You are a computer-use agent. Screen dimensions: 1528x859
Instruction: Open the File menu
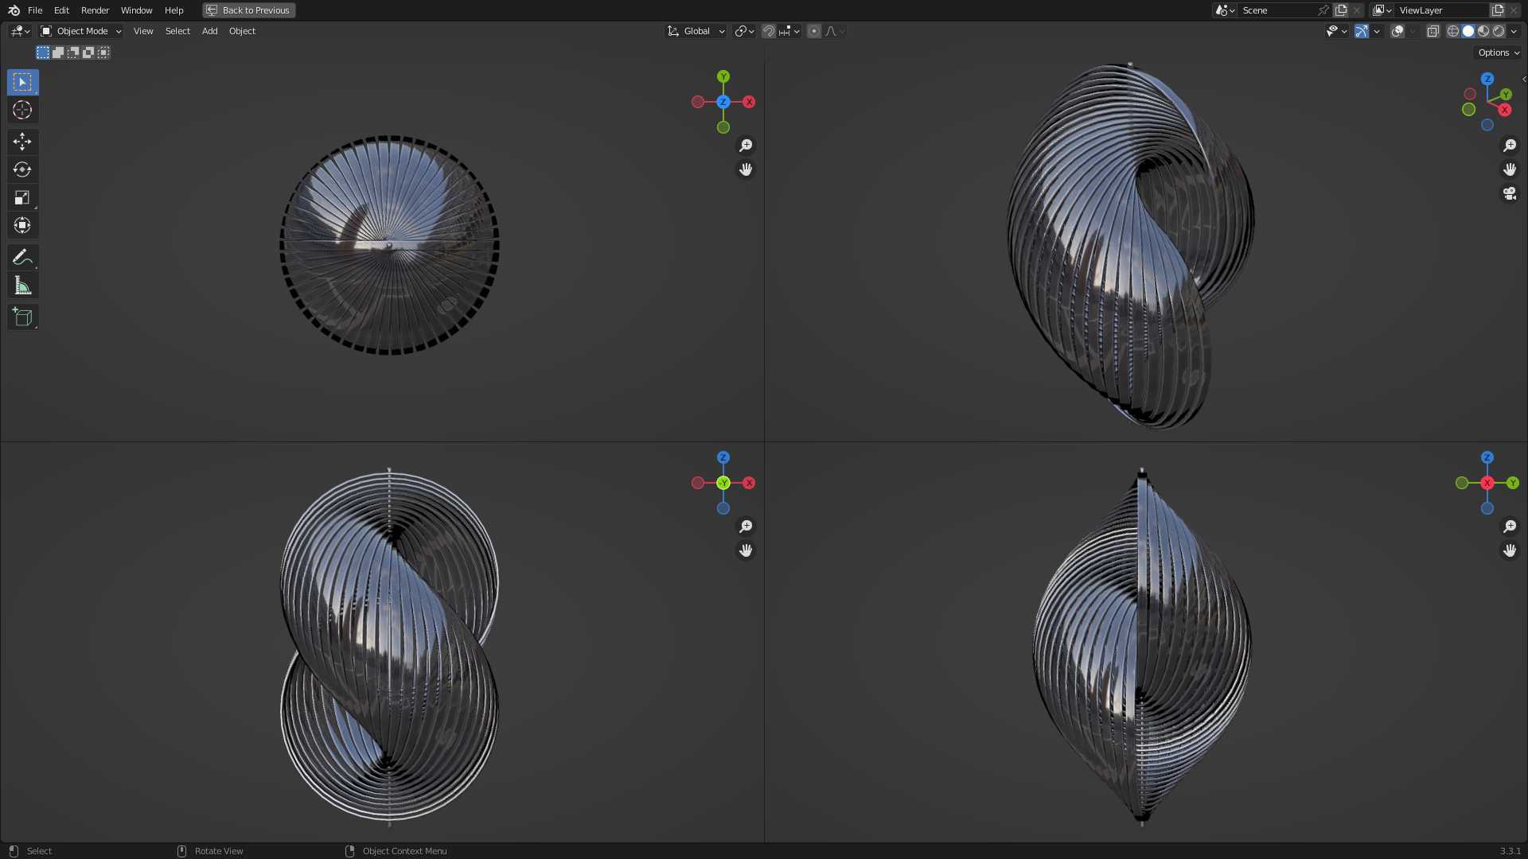pyautogui.click(x=35, y=10)
